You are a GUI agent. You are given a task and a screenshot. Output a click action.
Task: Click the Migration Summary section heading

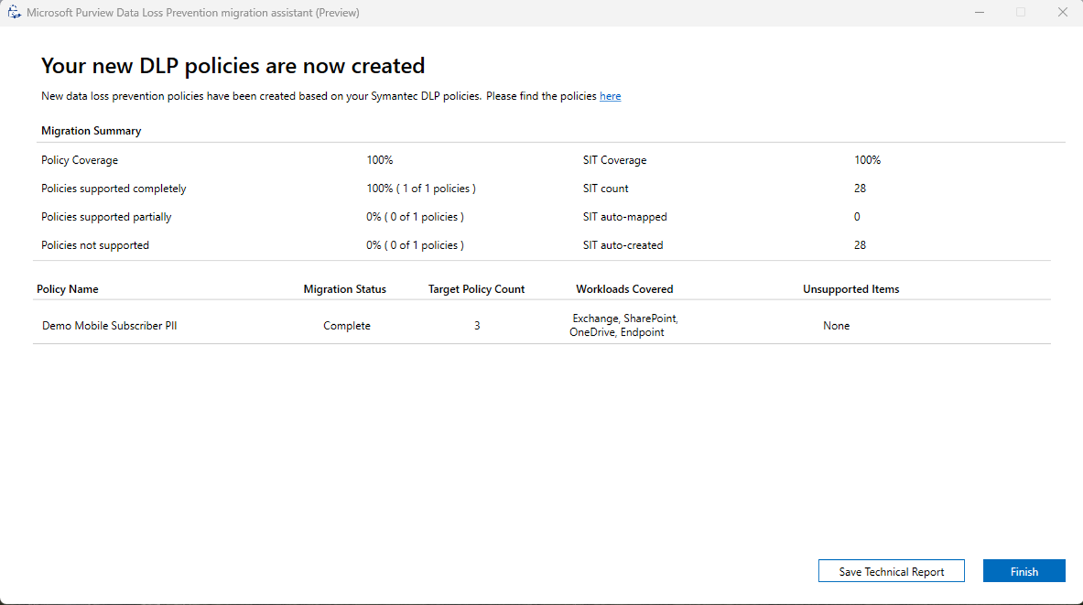pos(90,131)
